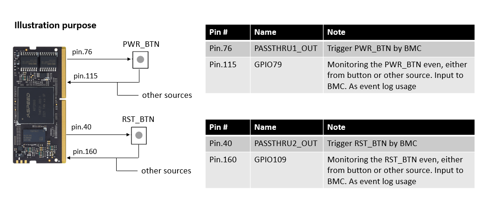Click the PASSTHRU1_OUT name cell
The width and height of the screenshot is (487, 198).
click(x=285, y=48)
